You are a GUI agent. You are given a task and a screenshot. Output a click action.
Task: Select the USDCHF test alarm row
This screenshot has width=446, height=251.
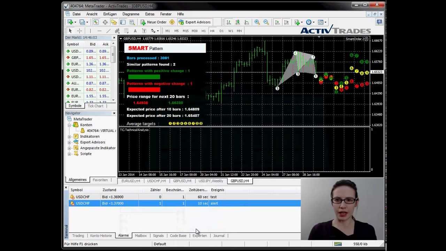185,197
